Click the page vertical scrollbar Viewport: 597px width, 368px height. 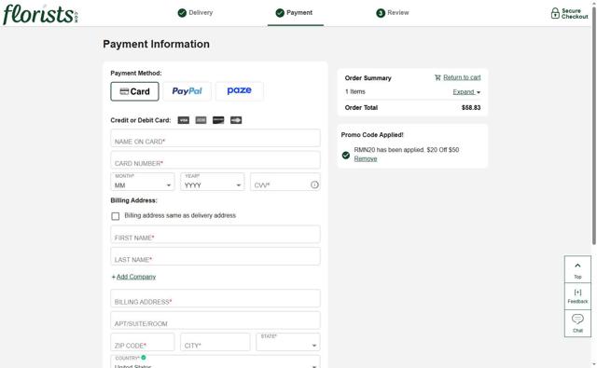[x=593, y=126]
